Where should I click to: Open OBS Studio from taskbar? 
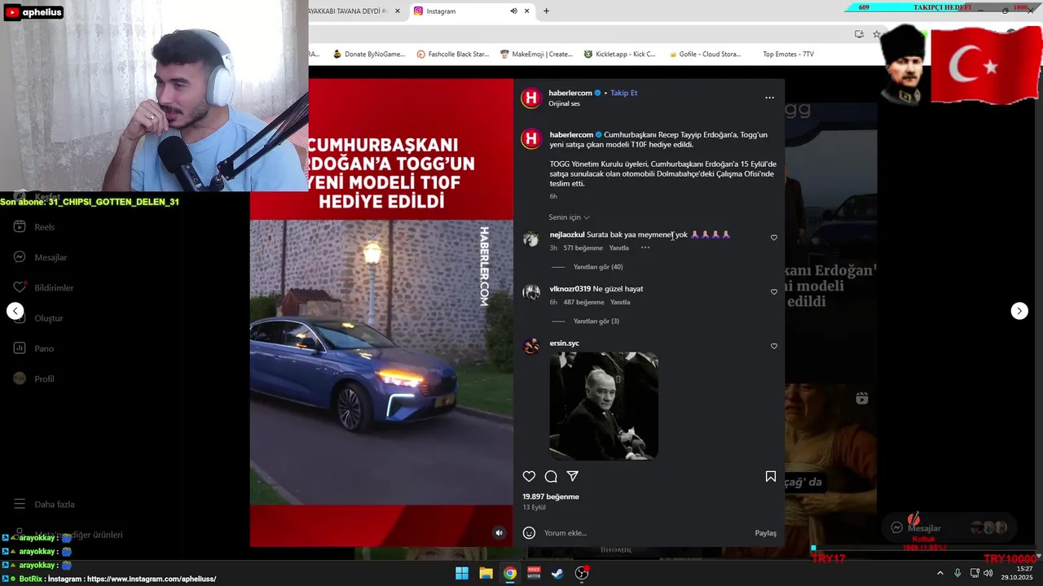[x=582, y=573]
